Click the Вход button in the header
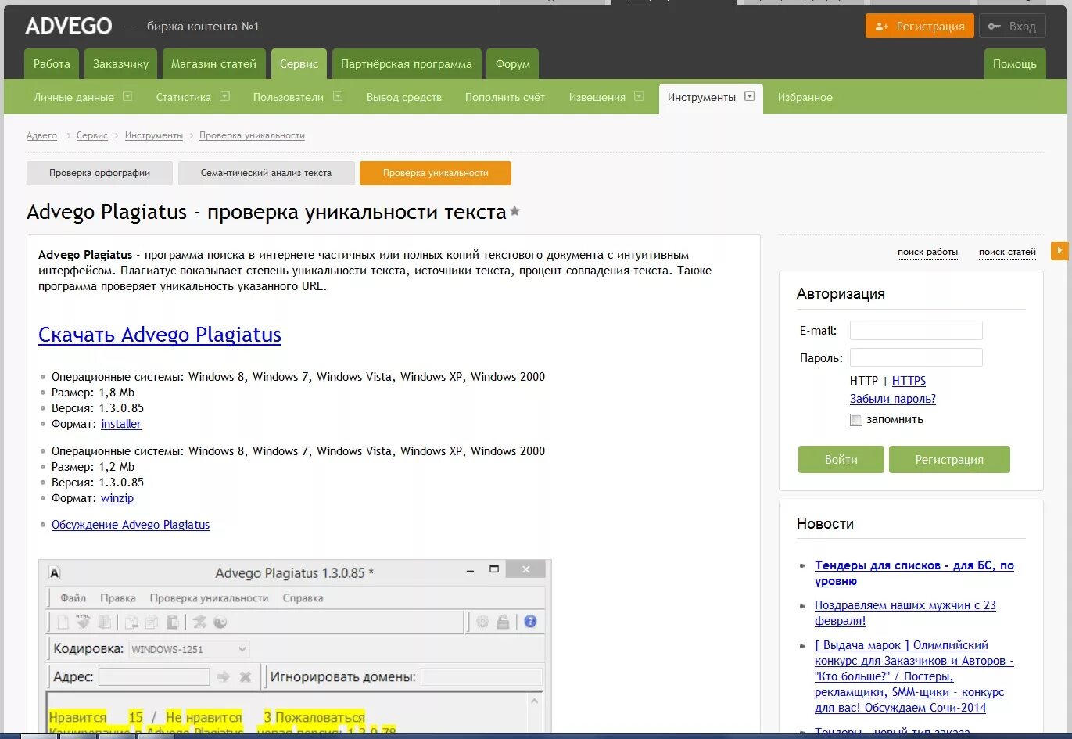 click(1013, 26)
